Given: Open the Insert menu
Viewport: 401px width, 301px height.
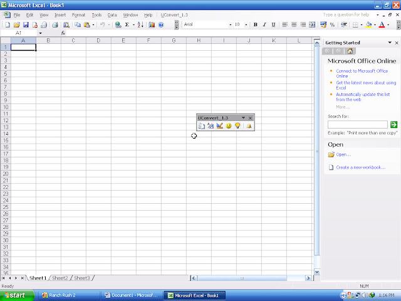Looking at the screenshot, I should point(60,15).
